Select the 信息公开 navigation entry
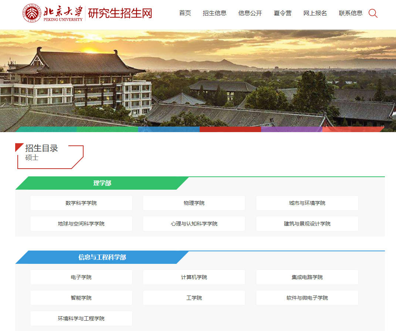The width and height of the screenshot is (396, 331). pyautogui.click(x=248, y=13)
